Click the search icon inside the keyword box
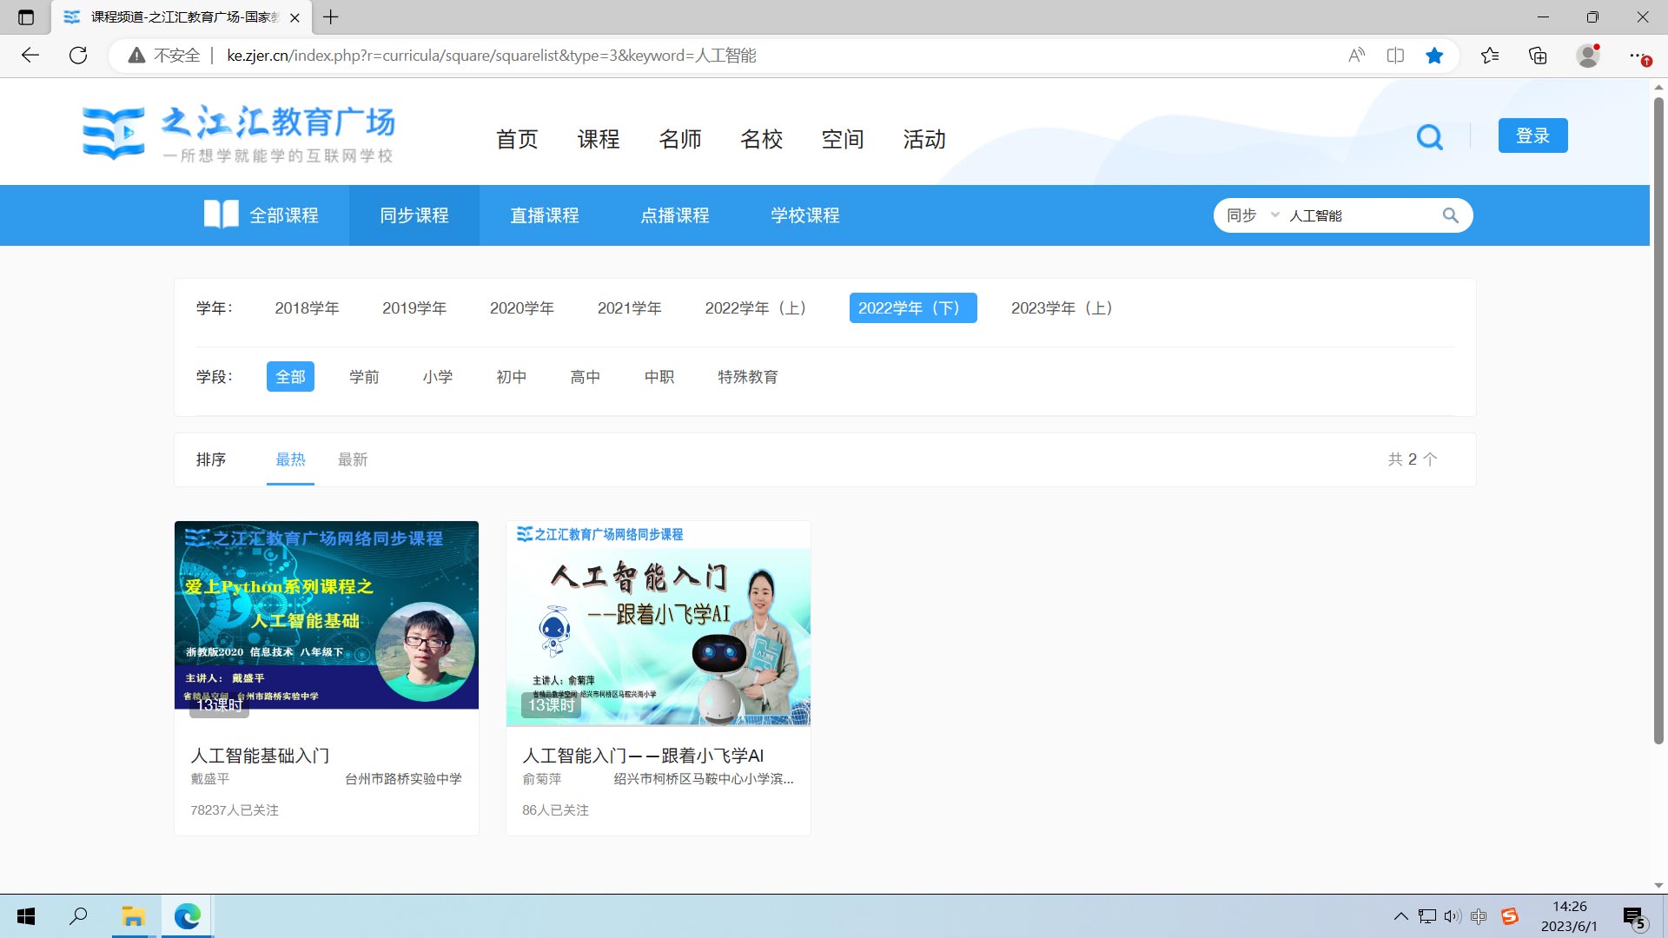The height and width of the screenshot is (938, 1668). pyautogui.click(x=1450, y=215)
